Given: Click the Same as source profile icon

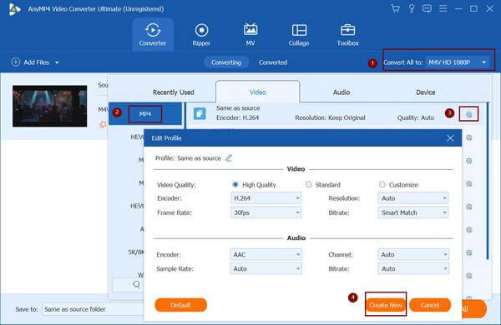Looking at the screenshot, I should (200, 113).
